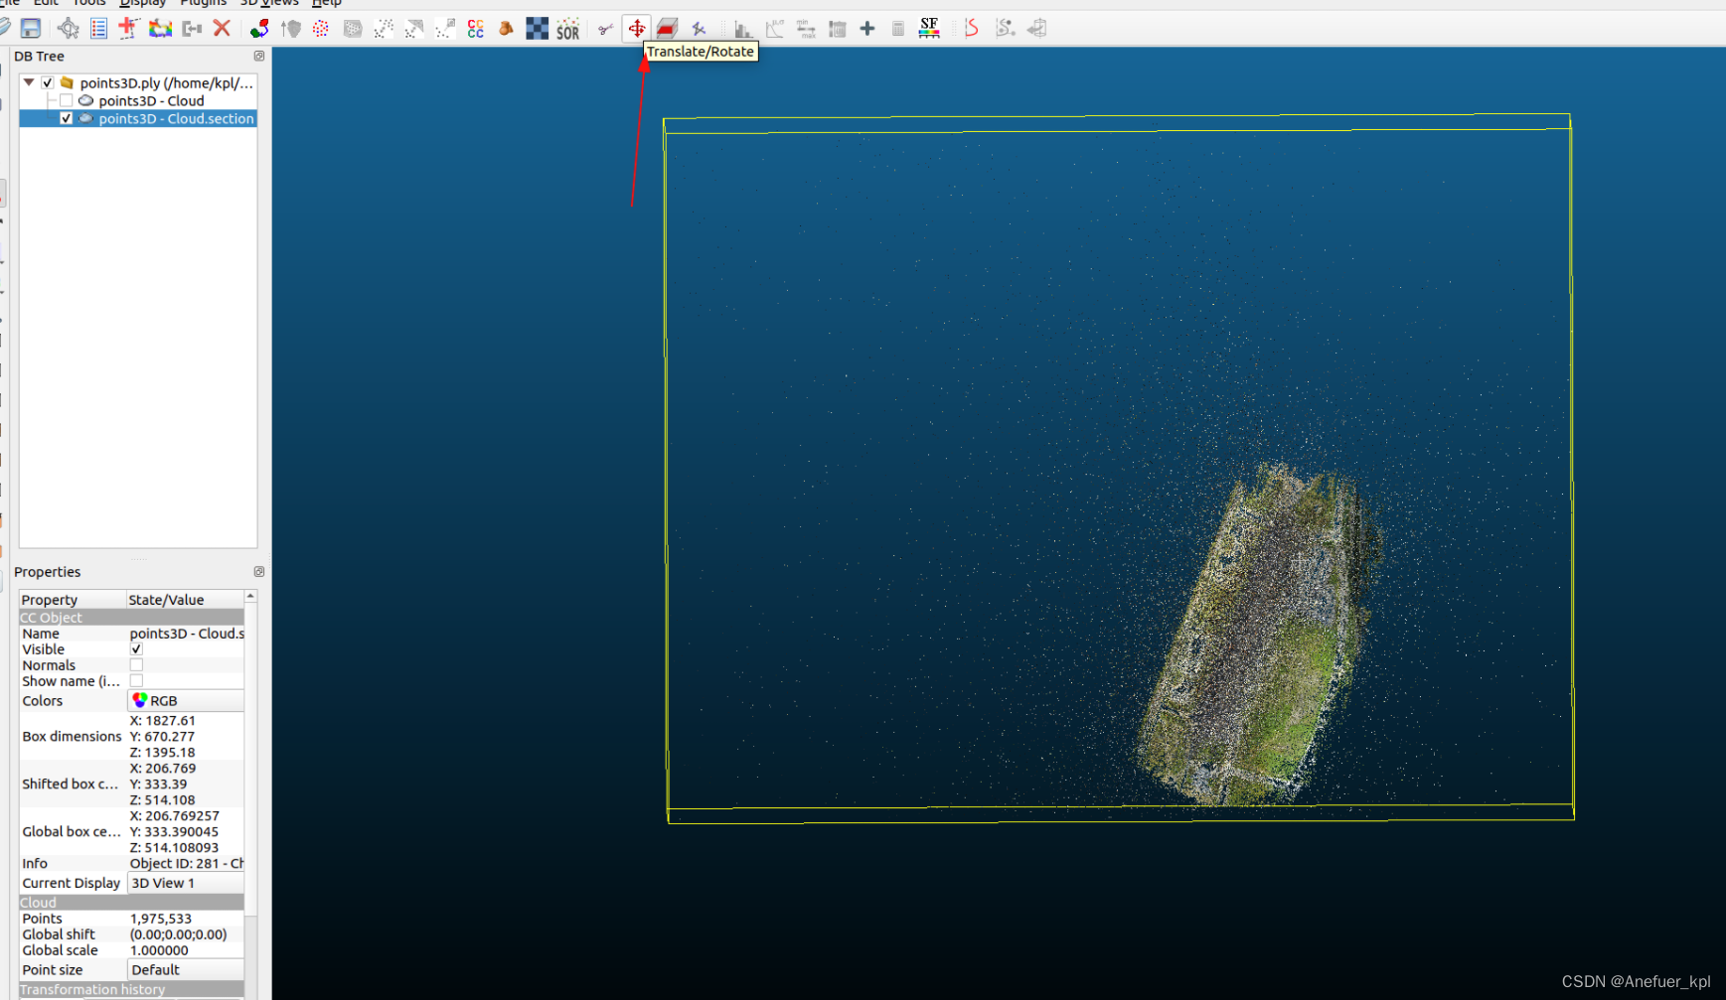Click the Global shift value (0.00;0.00;0.00)
Image resolution: width=1726 pixels, height=1000 pixels.
tap(179, 934)
